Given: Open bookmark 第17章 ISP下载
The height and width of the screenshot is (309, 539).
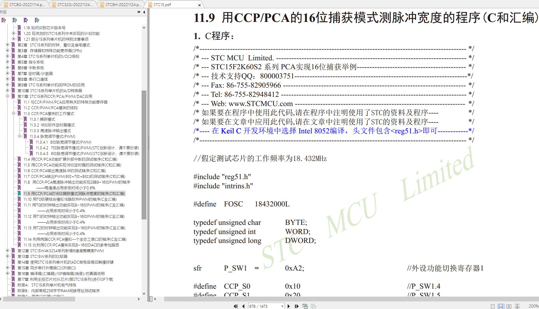Looking at the screenshot, I should (x=65, y=279).
